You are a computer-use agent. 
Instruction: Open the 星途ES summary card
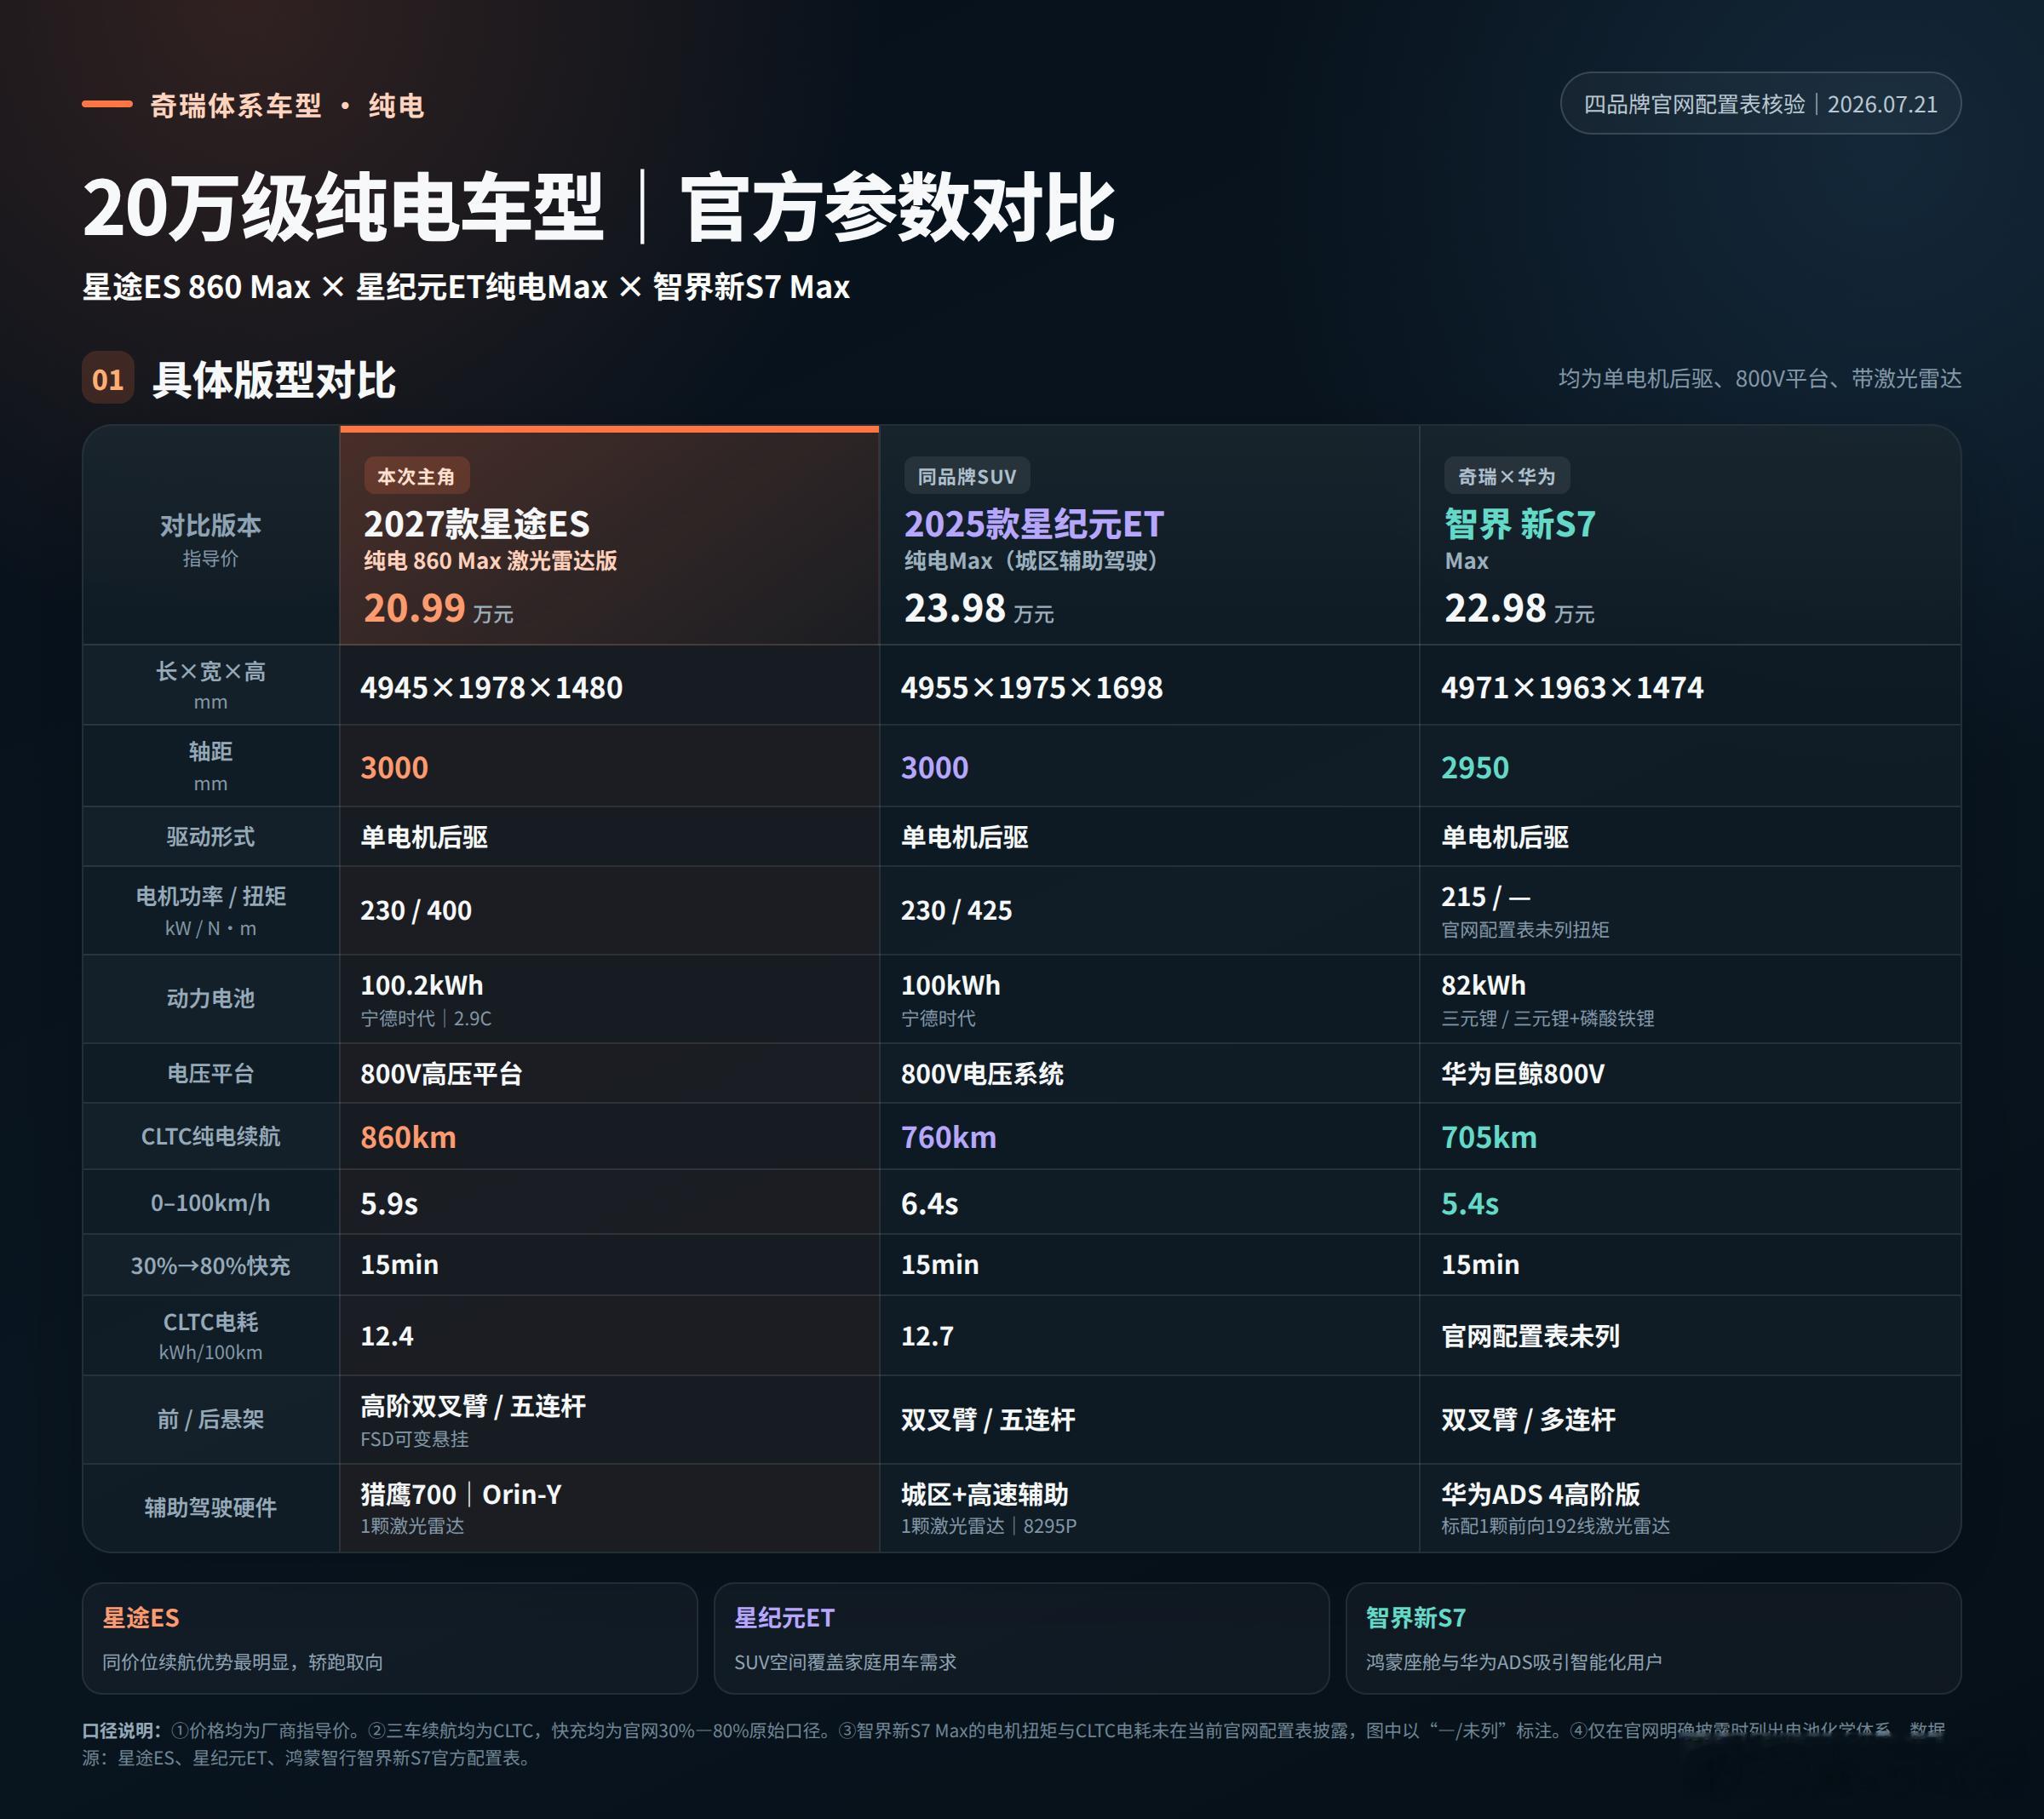point(390,1638)
